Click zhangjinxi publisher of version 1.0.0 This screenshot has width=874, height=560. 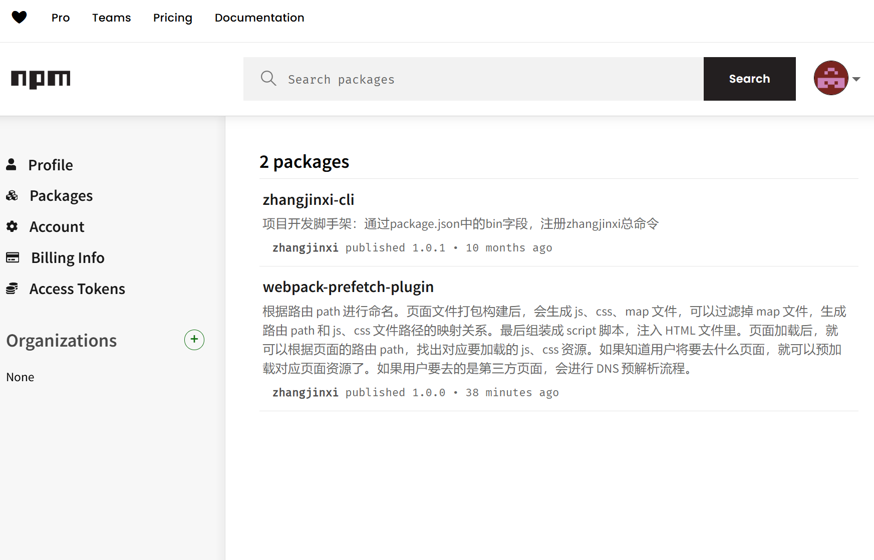tap(306, 393)
